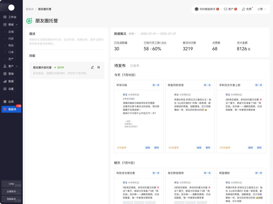Pause the 朋友圈内容托管 skill
Image resolution: width=273 pixels, height=204 pixels.
[99, 67]
